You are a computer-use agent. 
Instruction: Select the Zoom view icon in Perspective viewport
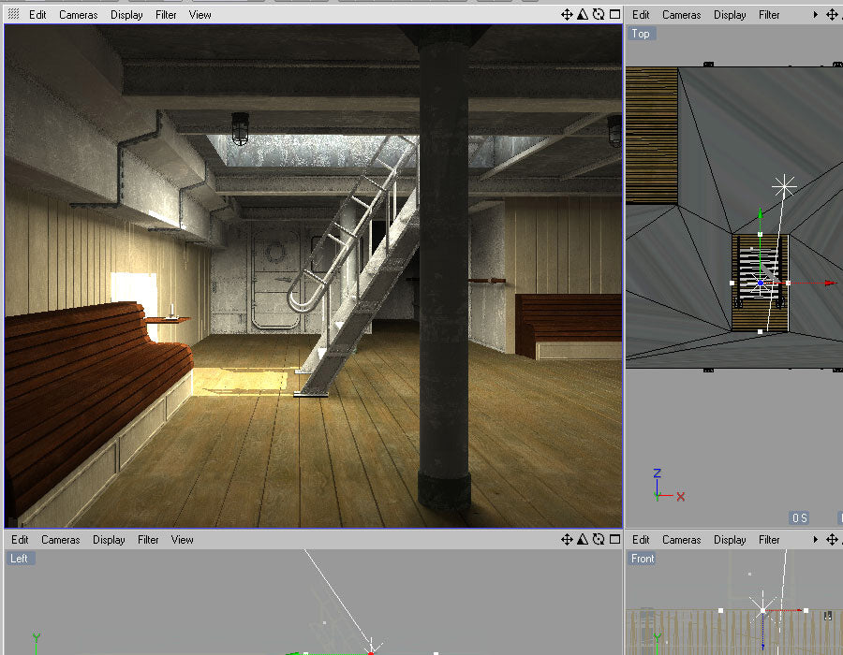click(583, 14)
